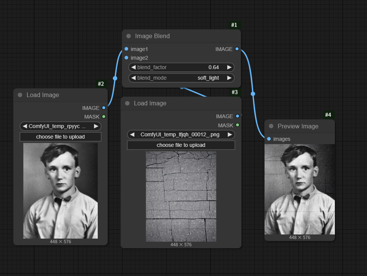The image size is (367, 276).
Task: Switch blend_mode to next option with right arrow
Action: (x=229, y=78)
